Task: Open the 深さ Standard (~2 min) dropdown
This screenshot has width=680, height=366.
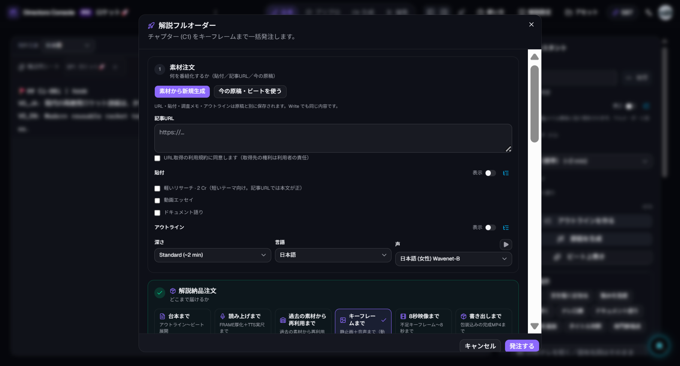Action: [212, 255]
